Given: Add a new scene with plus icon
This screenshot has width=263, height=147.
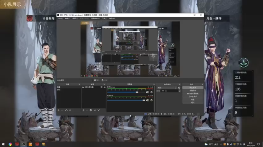Looking at the screenshot, I should (59, 110).
